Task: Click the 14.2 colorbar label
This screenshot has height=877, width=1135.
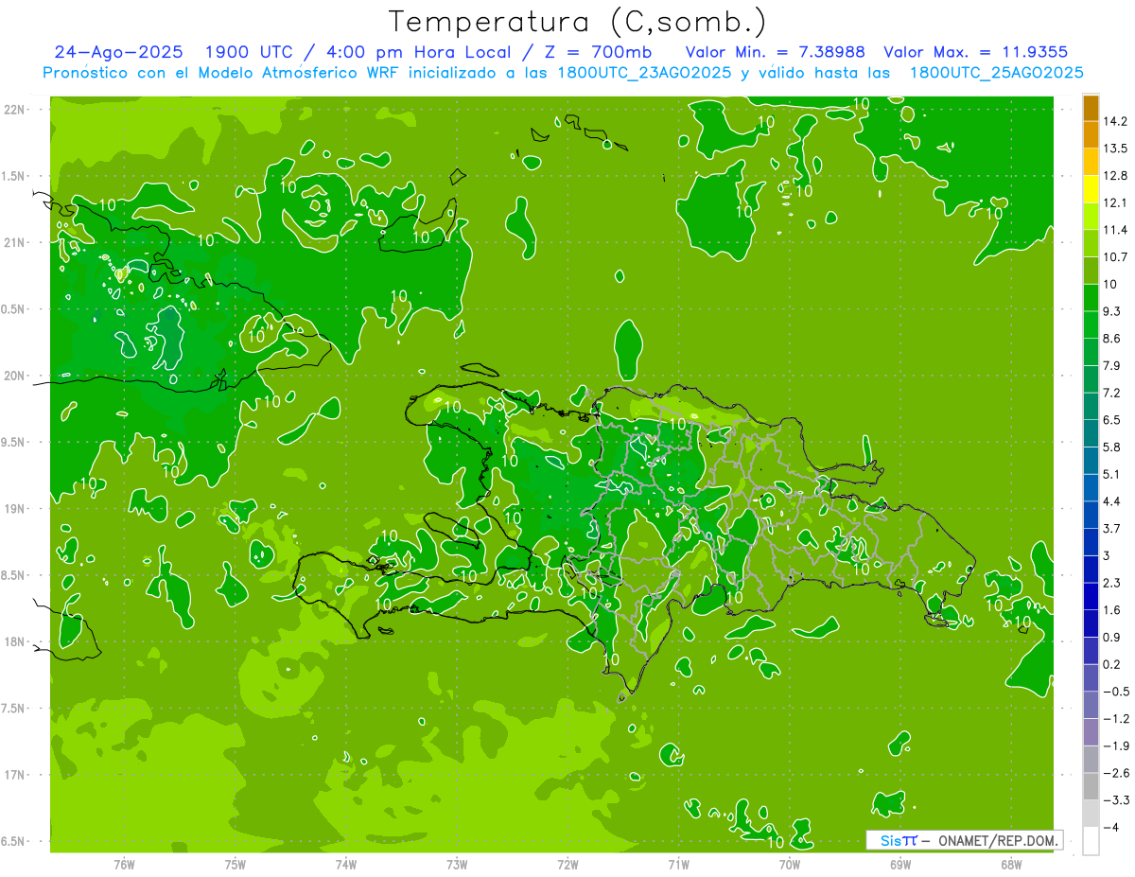Action: [1117, 121]
